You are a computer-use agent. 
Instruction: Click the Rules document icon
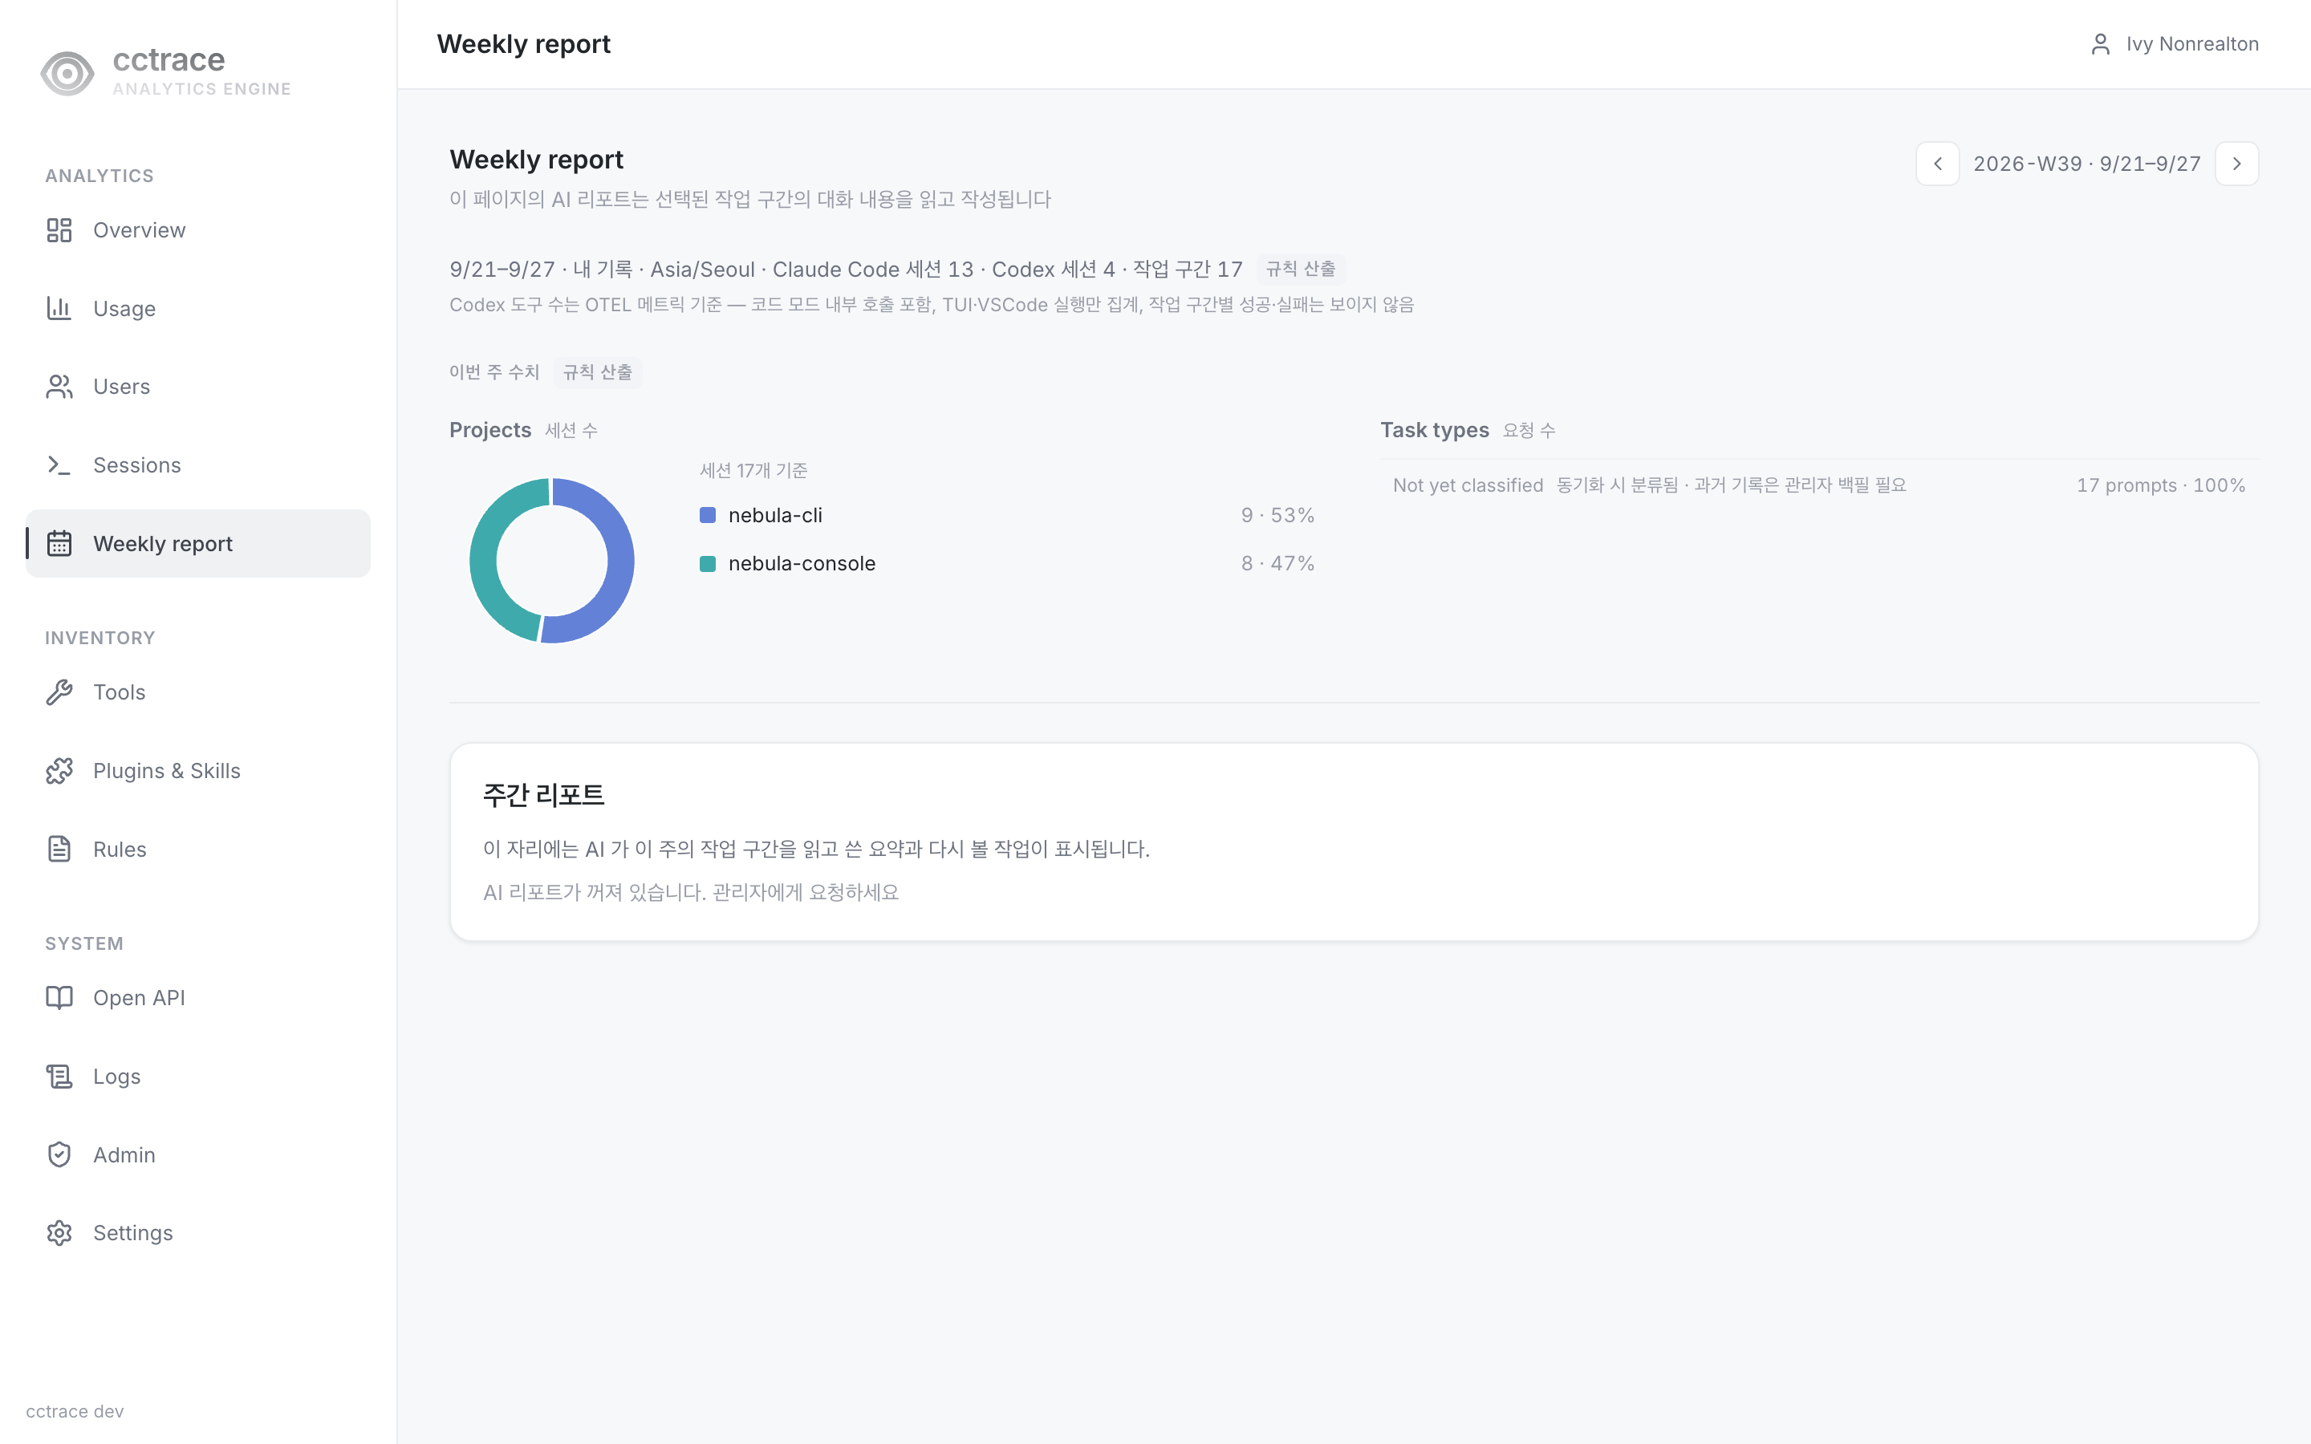pyautogui.click(x=59, y=849)
